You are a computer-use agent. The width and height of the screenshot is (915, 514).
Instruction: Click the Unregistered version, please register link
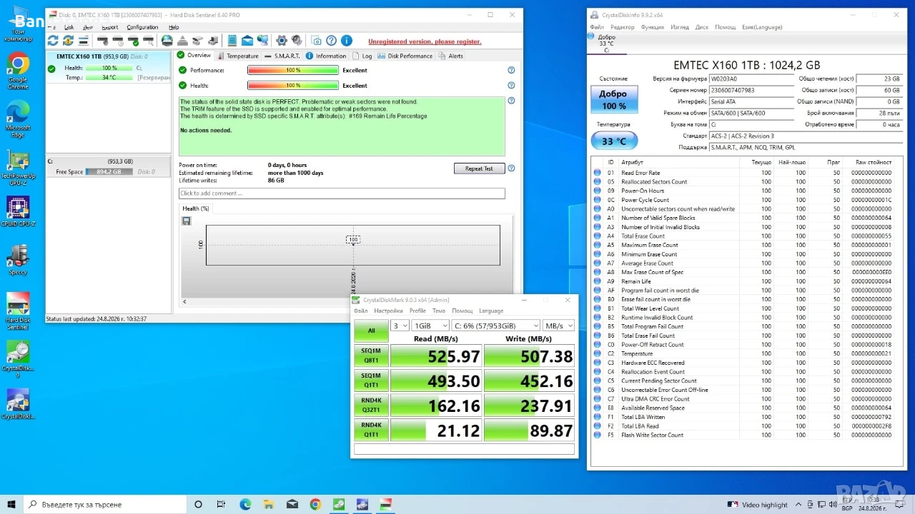(x=425, y=41)
